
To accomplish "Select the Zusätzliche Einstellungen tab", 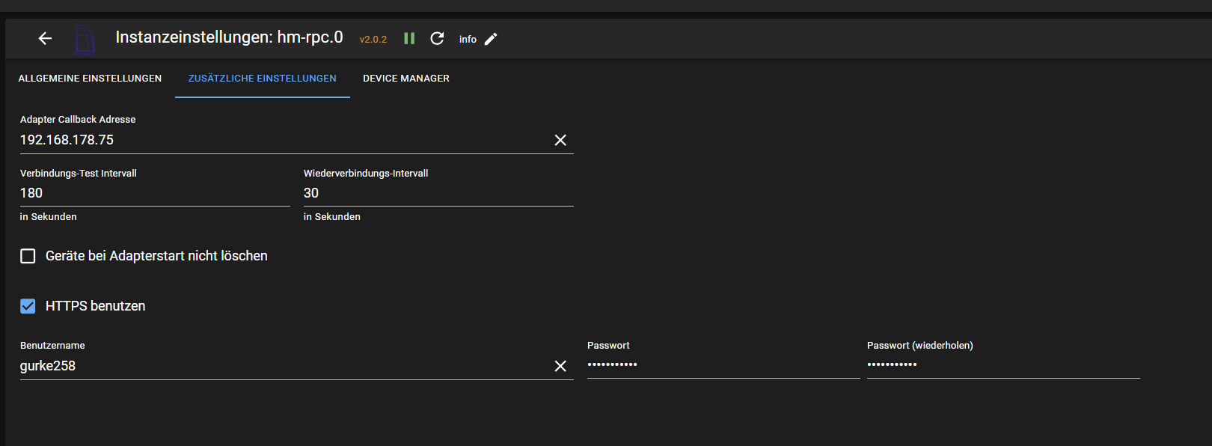I will [x=262, y=79].
